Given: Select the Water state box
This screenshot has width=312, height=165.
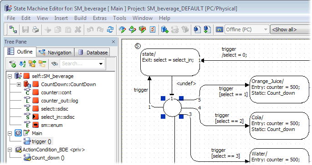Looking at the screenshot, I should [279, 156].
